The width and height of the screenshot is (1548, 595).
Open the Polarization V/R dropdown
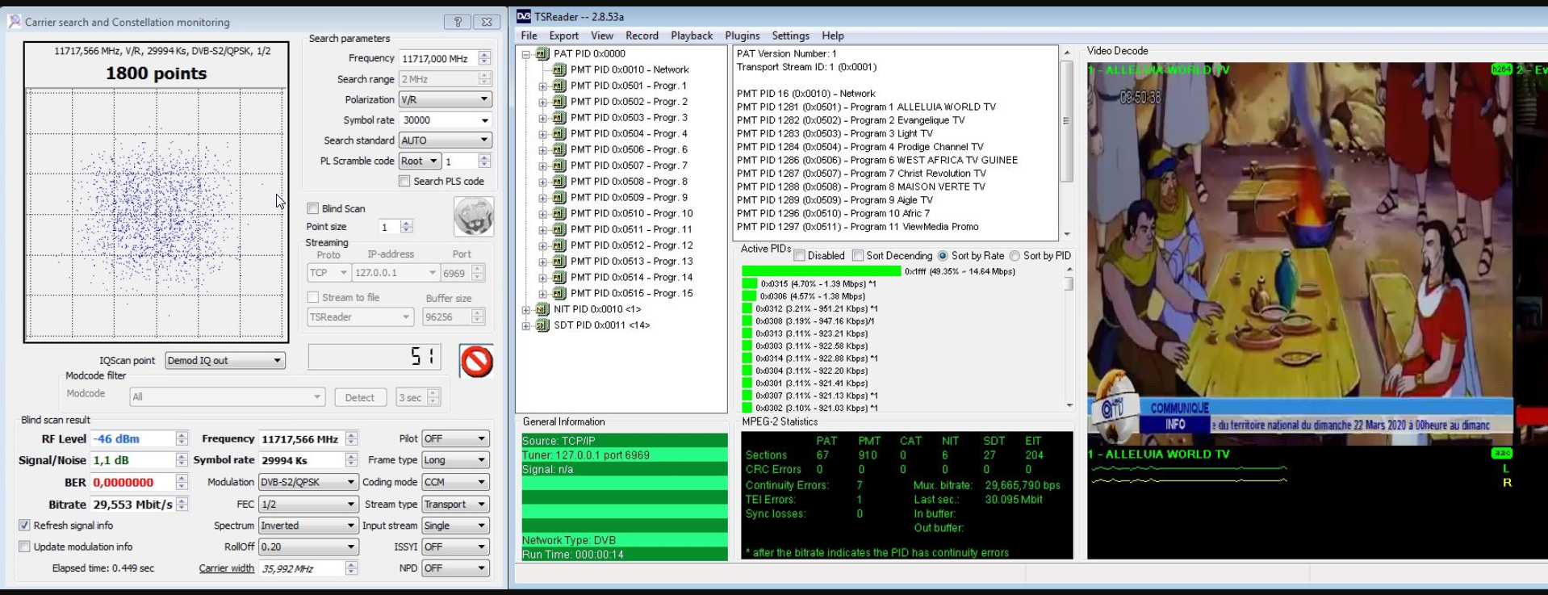(x=446, y=99)
